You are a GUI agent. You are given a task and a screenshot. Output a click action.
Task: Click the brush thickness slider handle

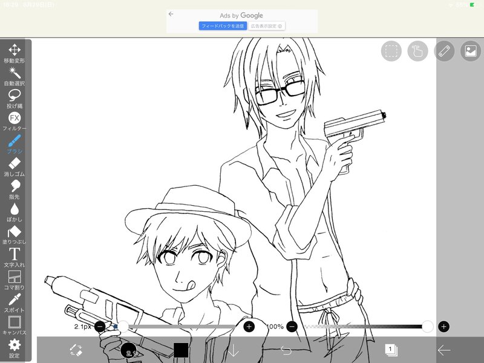pos(123,326)
